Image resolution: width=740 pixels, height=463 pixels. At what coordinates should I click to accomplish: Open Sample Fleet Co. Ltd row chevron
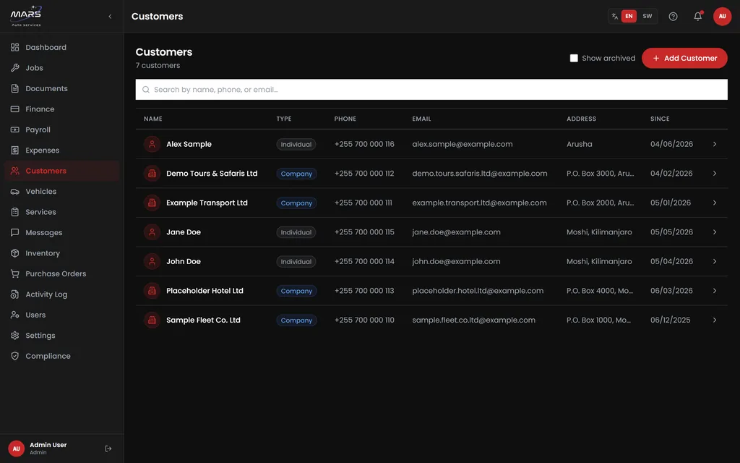tap(715, 320)
